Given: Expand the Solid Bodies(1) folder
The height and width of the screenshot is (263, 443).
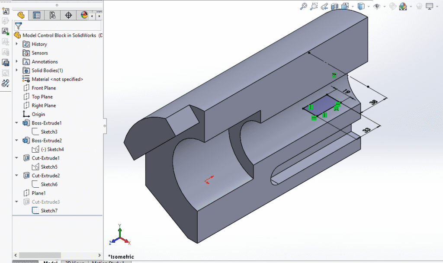Looking at the screenshot, I should tap(17, 70).
